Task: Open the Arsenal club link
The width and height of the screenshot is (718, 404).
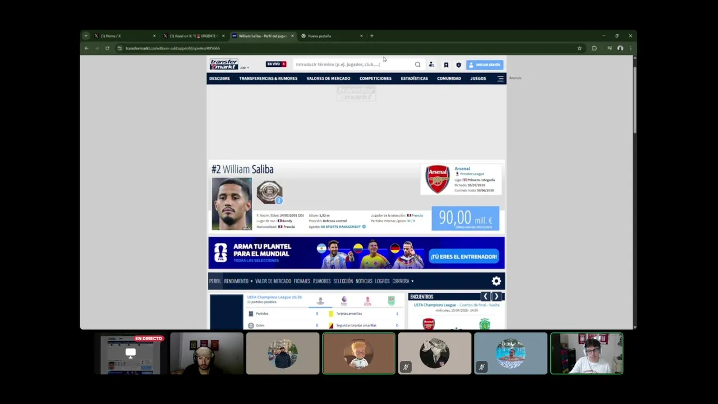Action: (x=462, y=168)
